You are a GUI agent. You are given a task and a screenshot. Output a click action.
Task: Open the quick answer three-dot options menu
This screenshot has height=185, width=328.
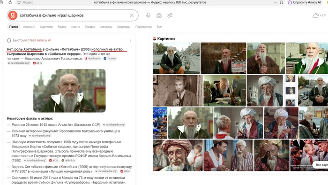tap(130, 40)
